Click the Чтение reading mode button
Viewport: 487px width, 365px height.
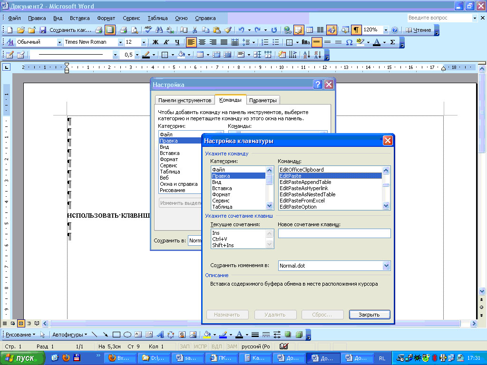pyautogui.click(x=419, y=30)
